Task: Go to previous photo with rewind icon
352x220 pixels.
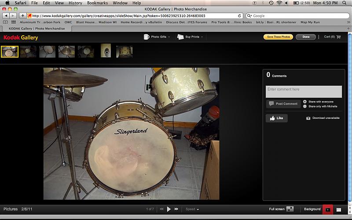Action: tap(161, 209)
